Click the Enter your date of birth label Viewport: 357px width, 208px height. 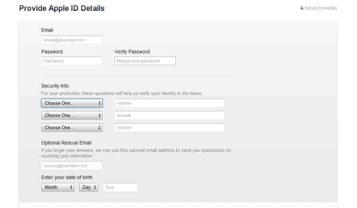click(67, 177)
